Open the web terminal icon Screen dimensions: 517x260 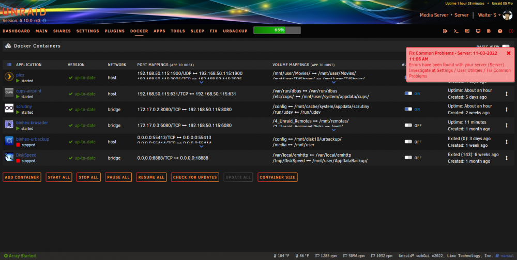456,31
